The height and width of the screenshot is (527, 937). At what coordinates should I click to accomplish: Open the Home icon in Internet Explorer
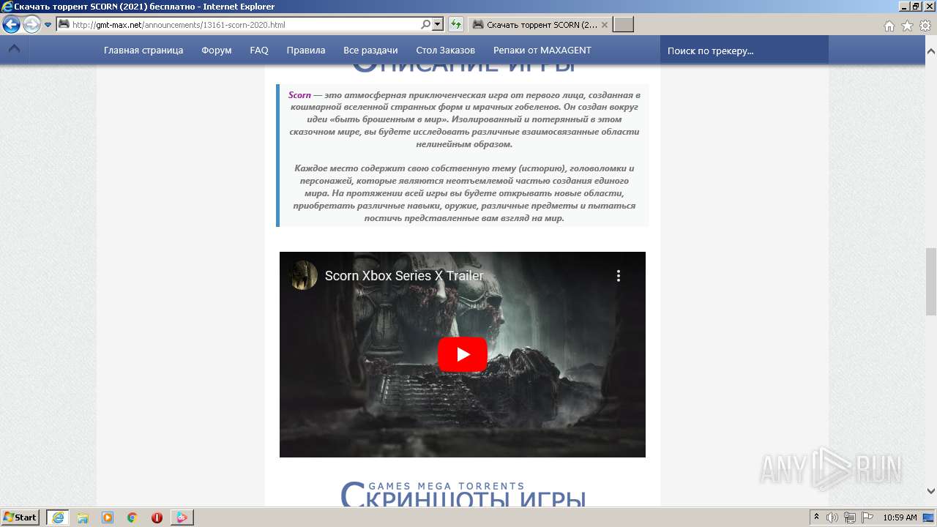pos(889,26)
